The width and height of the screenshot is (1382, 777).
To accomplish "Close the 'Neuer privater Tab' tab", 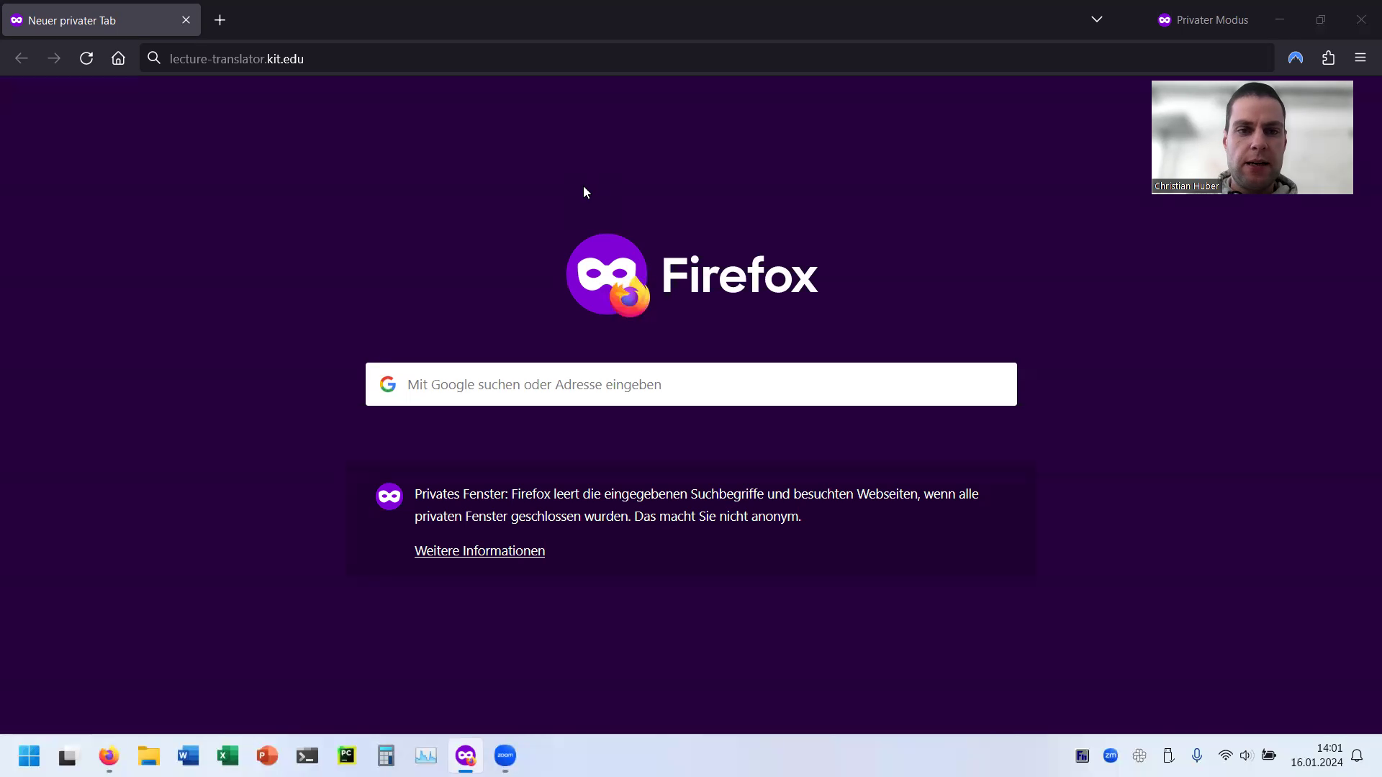I will (x=186, y=20).
